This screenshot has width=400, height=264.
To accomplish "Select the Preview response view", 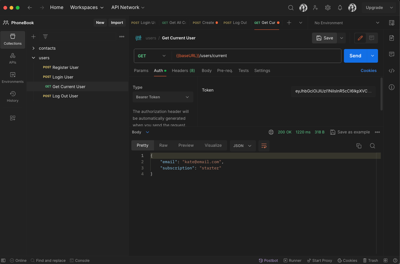I will click(x=186, y=145).
